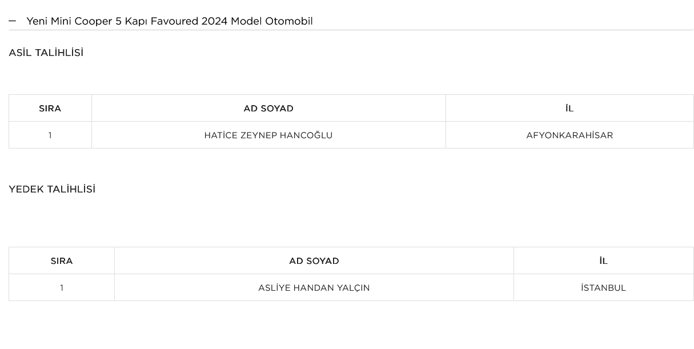Click the İSTANBUL city cell
Image resolution: width=694 pixels, height=349 pixels.
point(604,288)
